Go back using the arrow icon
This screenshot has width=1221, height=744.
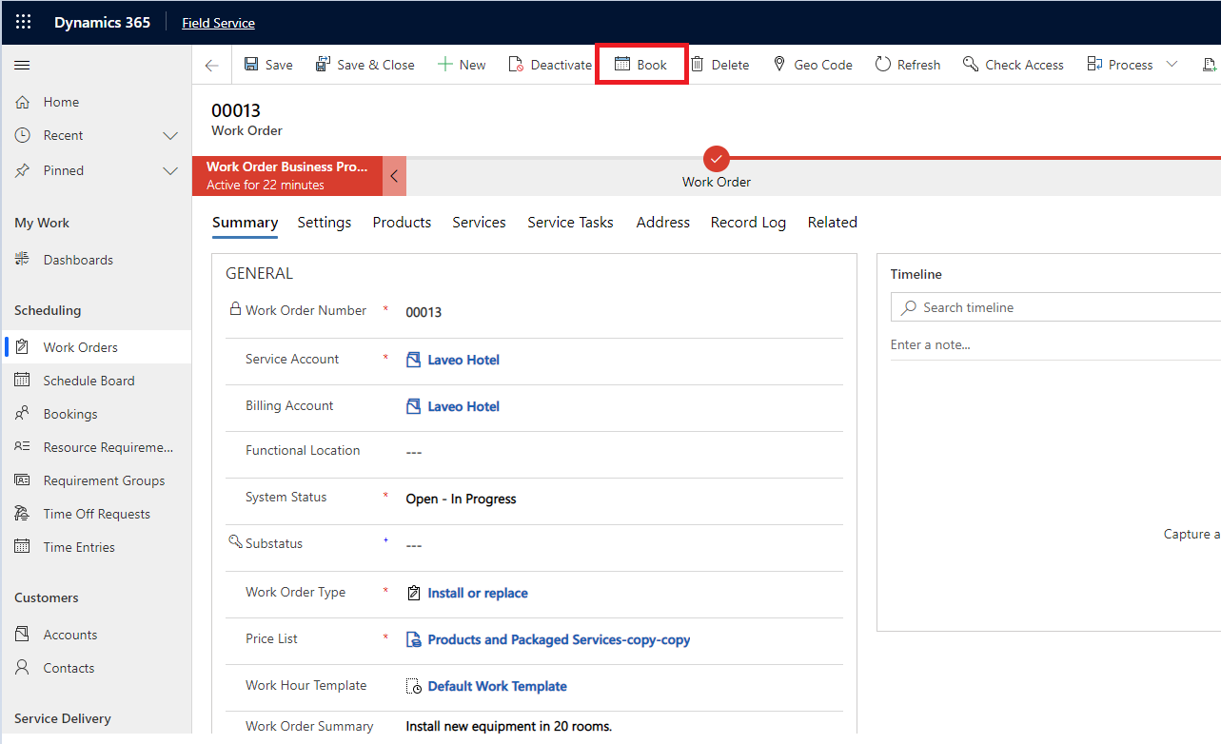coord(211,65)
